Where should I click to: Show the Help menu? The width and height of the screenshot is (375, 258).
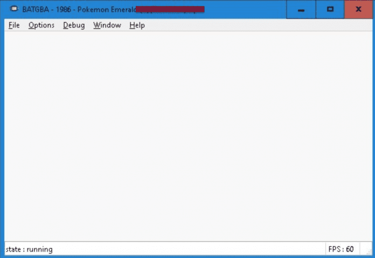(x=137, y=25)
